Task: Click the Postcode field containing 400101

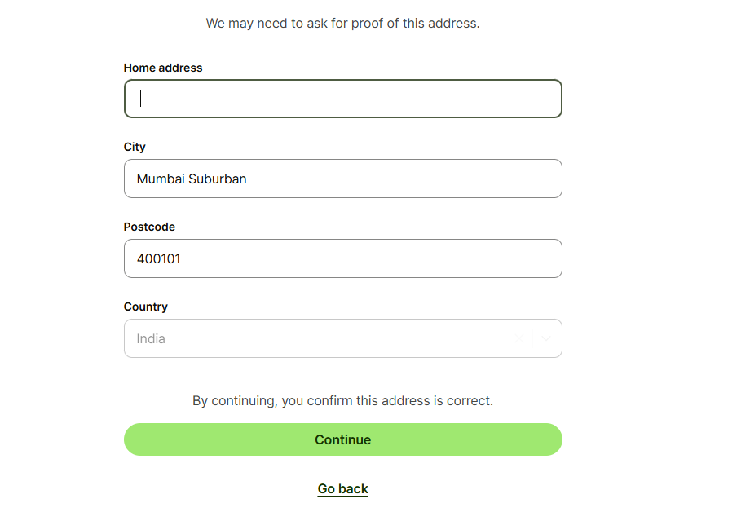Action: [x=342, y=258]
